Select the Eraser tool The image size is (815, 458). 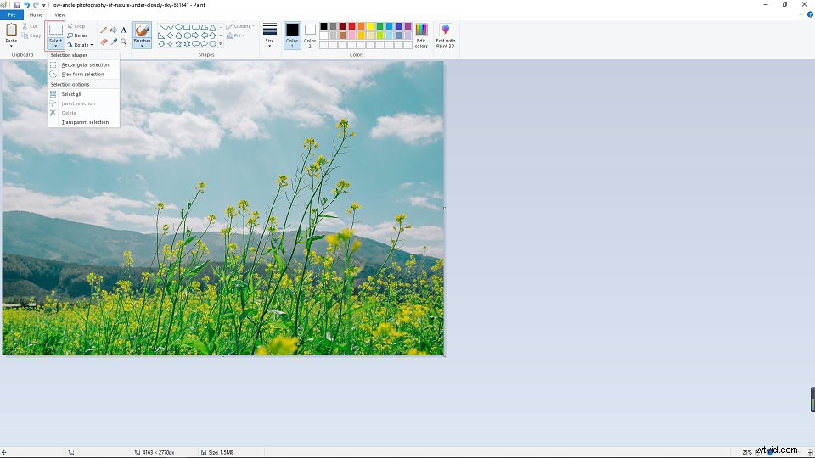coord(104,42)
